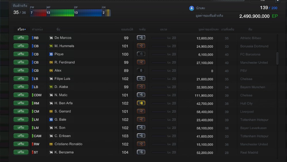Screen dimensions: 287x162
Task: Click the team name Real Madrid
Action: [249, 153]
